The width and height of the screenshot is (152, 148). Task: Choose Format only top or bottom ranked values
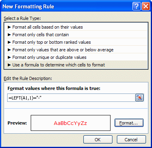pos(76,42)
